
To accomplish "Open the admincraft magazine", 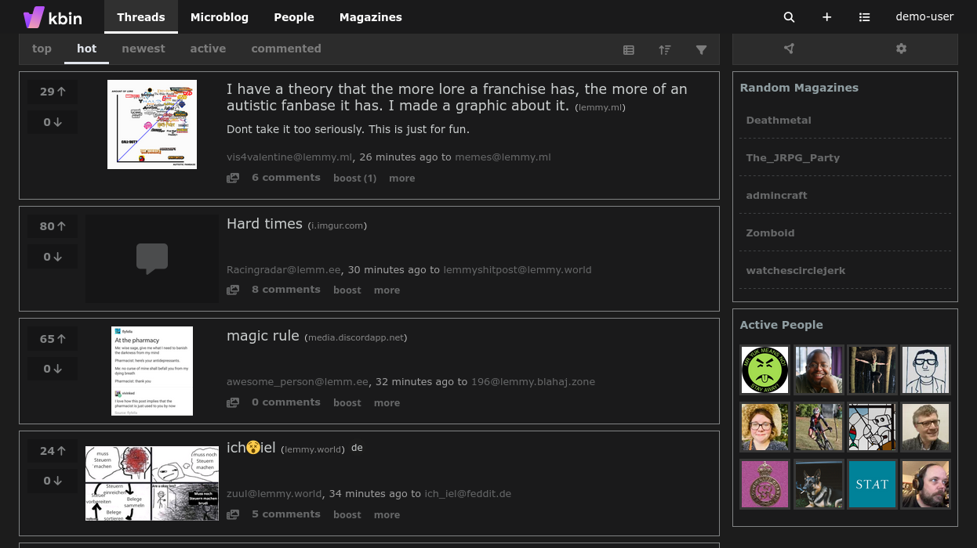I will coord(776,196).
